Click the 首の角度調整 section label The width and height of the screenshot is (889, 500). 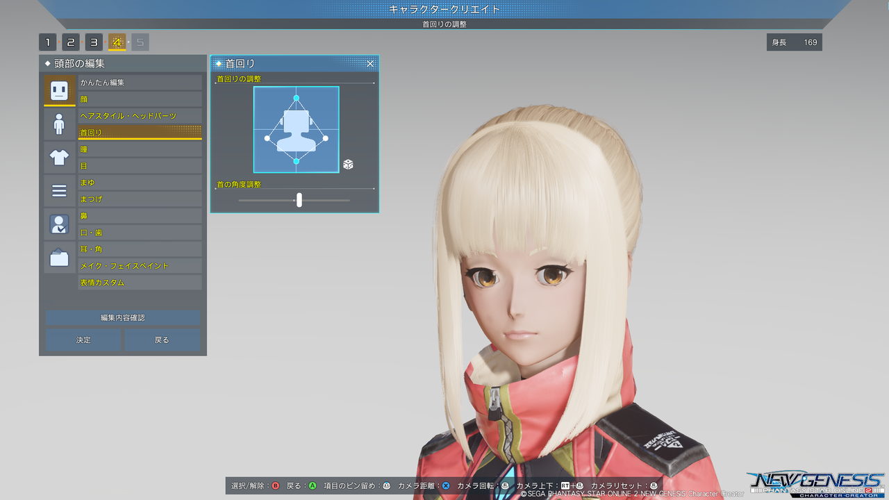tap(239, 184)
